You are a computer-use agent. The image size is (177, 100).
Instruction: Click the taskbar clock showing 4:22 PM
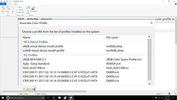pyautogui.click(x=167, y=98)
